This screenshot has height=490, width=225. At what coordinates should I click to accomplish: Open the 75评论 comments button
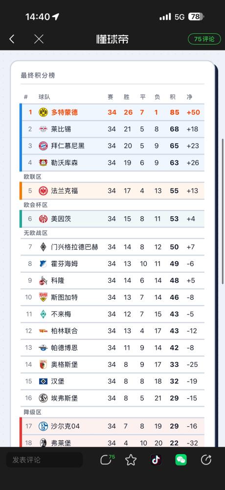(204, 39)
